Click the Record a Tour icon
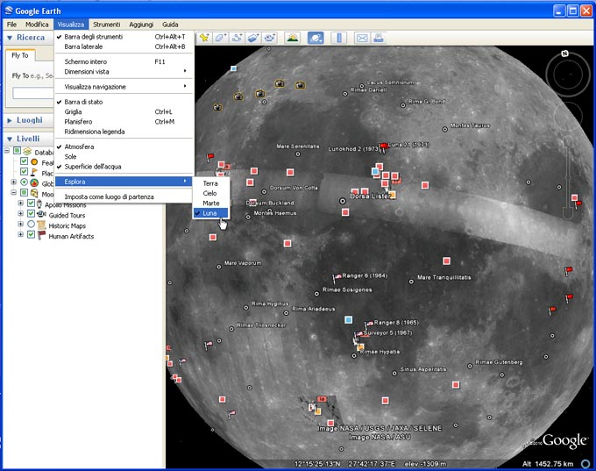This screenshot has height=471, width=596. [270, 38]
